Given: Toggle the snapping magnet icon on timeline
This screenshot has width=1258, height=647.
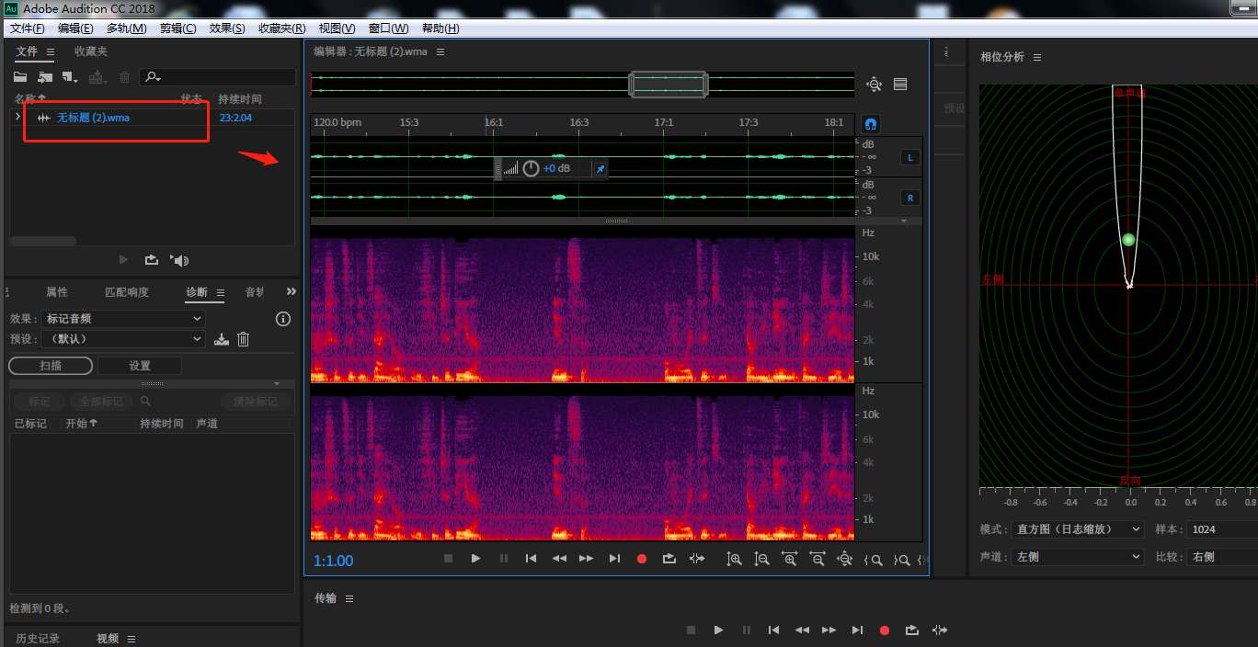Looking at the screenshot, I should pyautogui.click(x=871, y=123).
